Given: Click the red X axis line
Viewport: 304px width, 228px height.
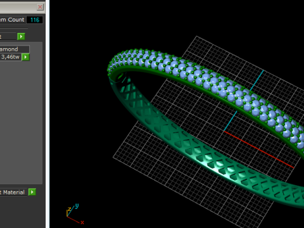Looking at the screenshot, I should pos(259,149).
